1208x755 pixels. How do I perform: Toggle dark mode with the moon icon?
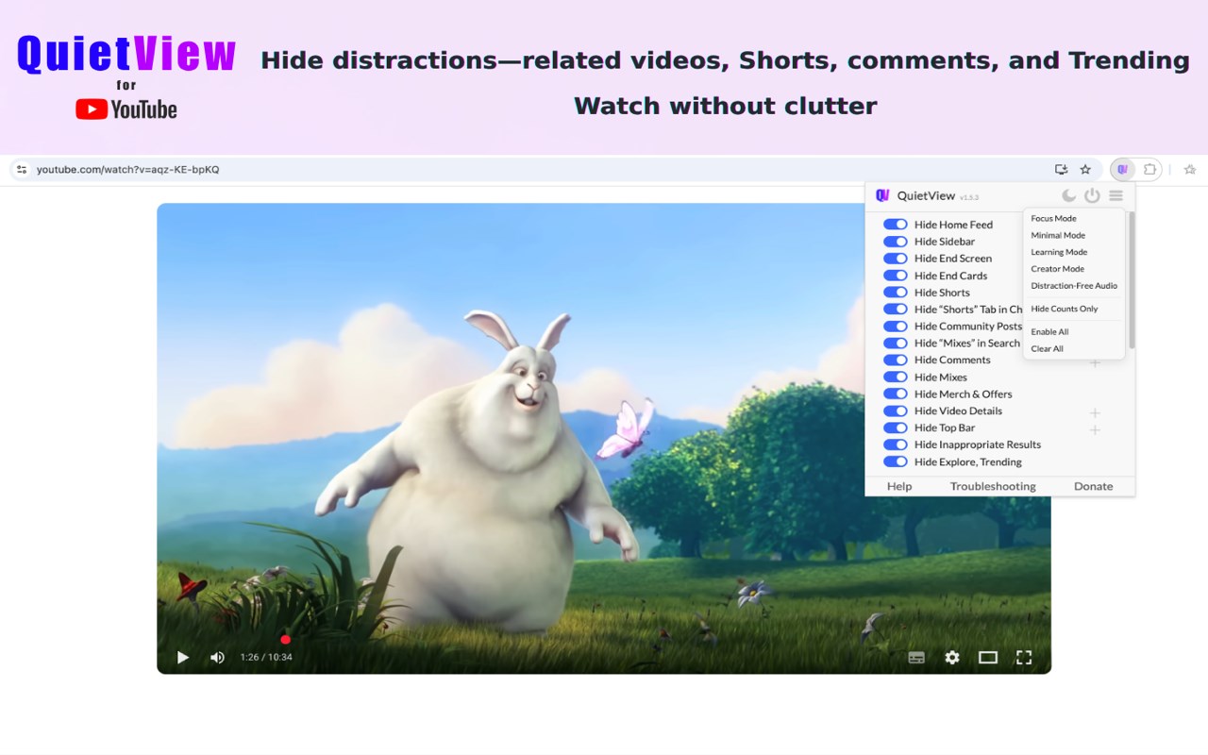point(1068,195)
